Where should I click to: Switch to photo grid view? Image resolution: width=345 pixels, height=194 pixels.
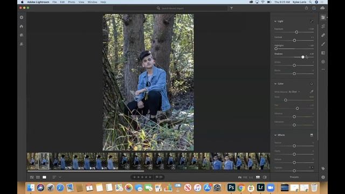pyautogui.click(x=32, y=177)
